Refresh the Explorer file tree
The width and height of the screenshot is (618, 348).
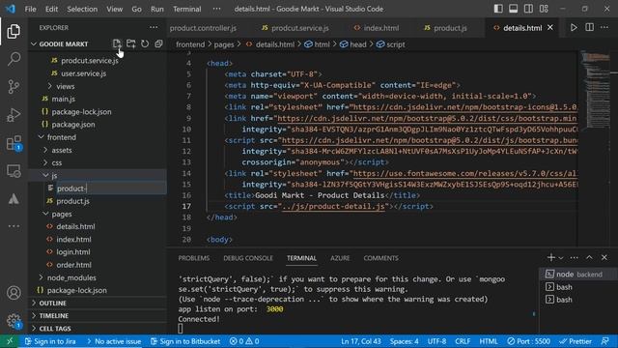tap(145, 43)
